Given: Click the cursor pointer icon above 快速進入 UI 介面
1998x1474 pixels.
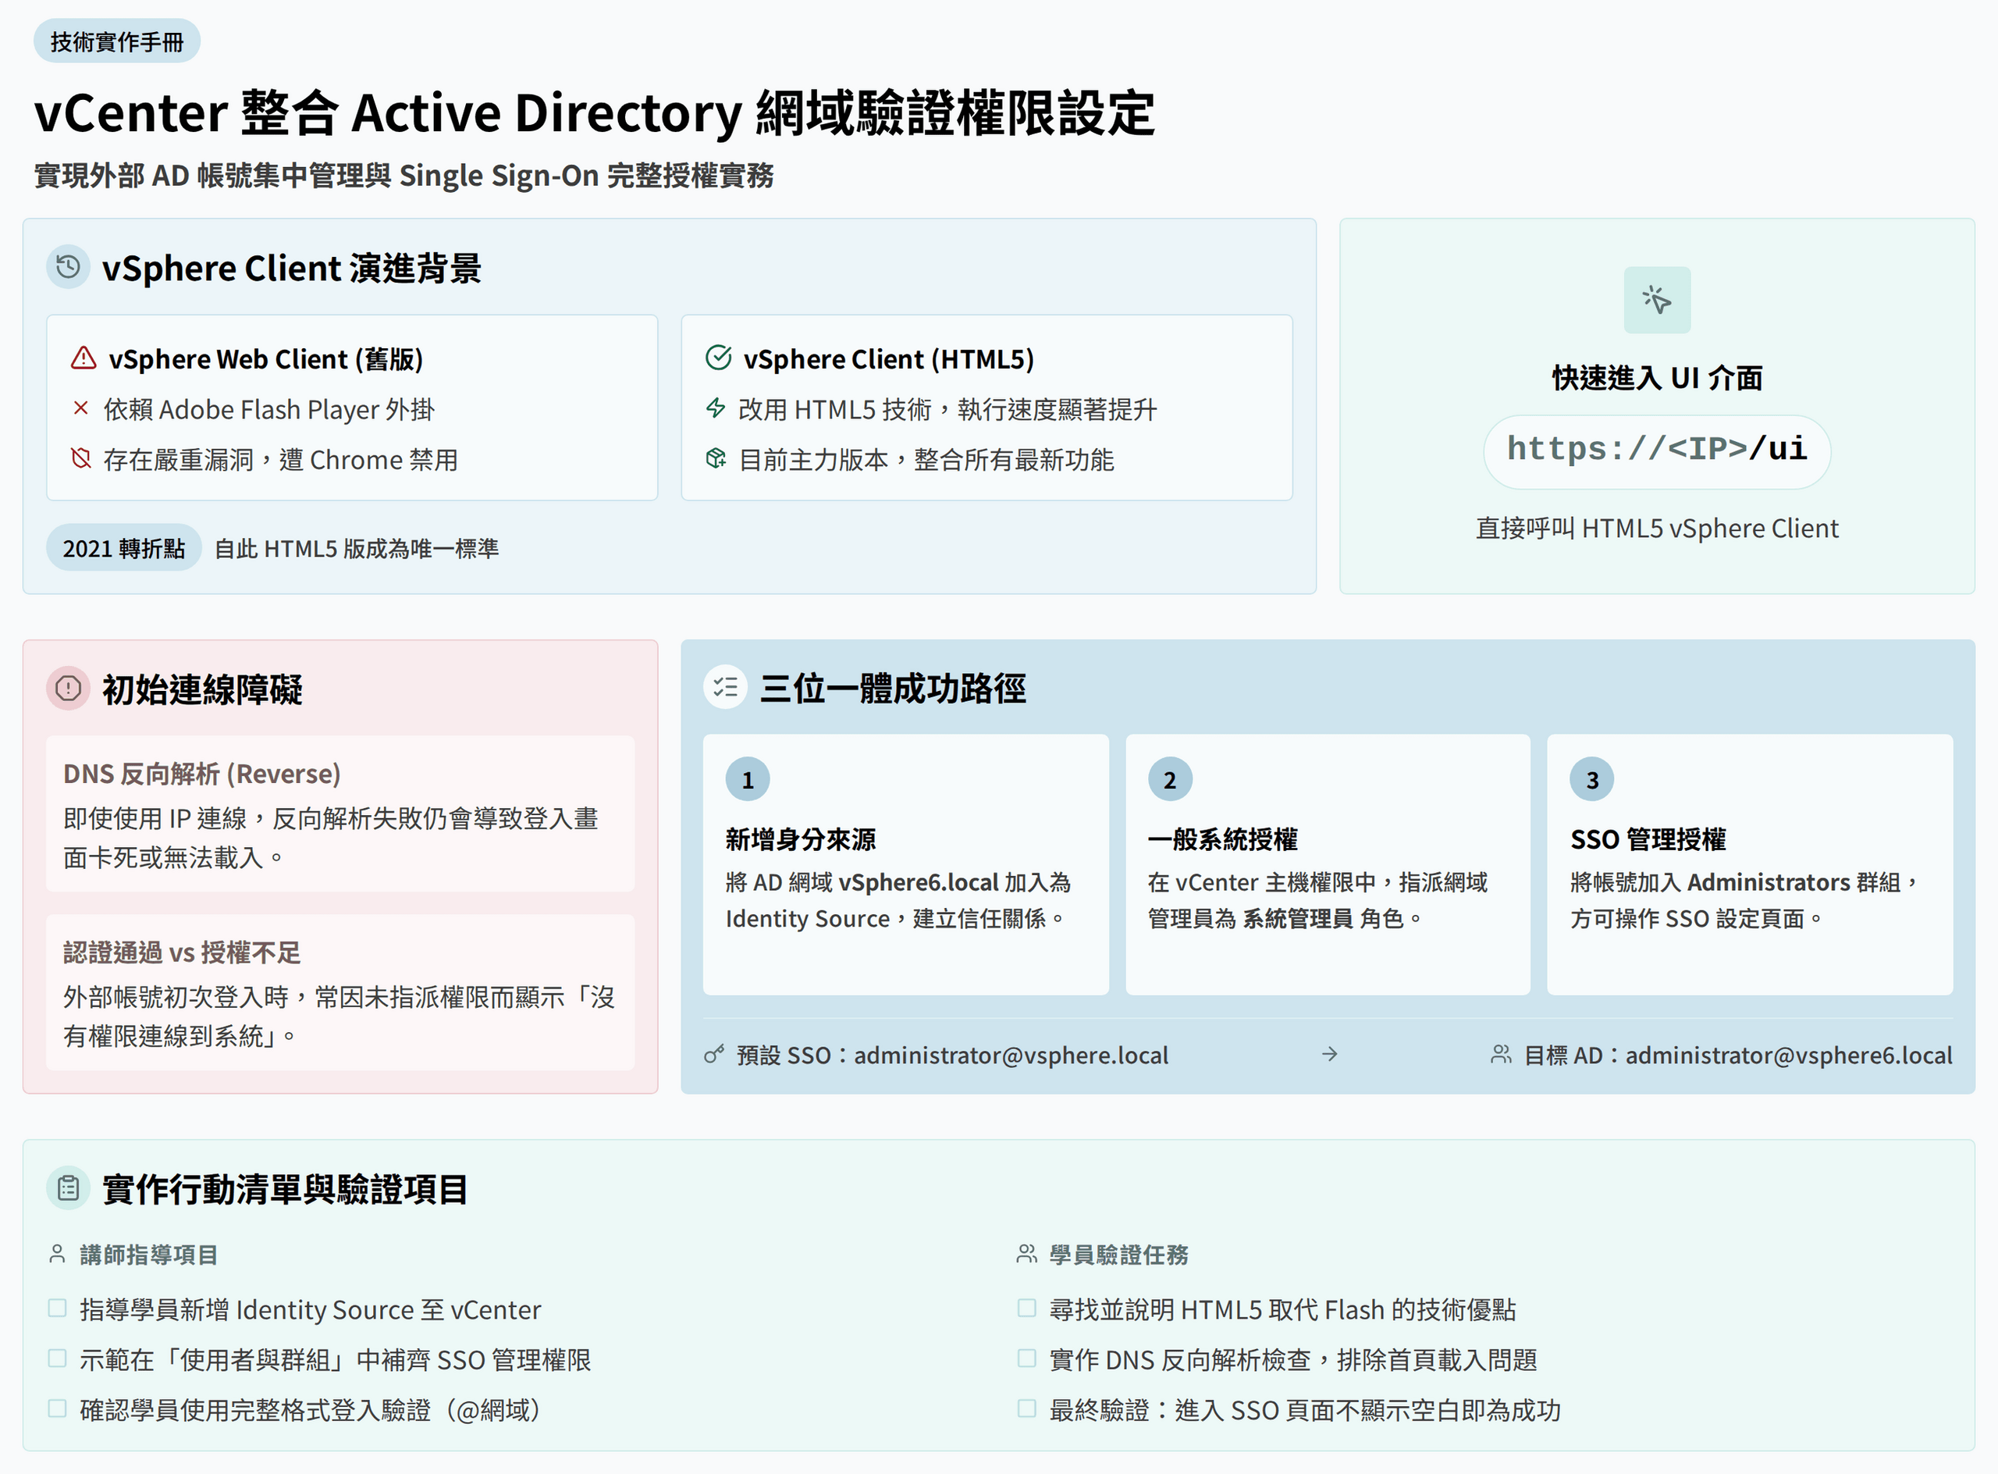Looking at the screenshot, I should [1656, 300].
